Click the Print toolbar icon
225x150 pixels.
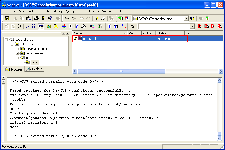(x=36, y=19)
